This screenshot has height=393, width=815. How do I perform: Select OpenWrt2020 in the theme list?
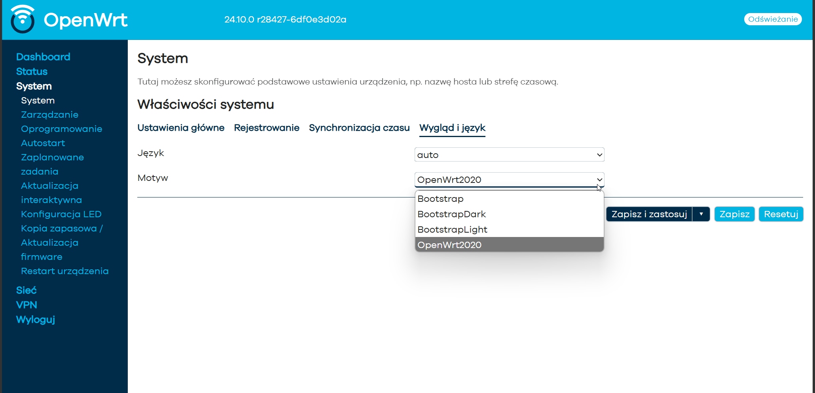449,245
